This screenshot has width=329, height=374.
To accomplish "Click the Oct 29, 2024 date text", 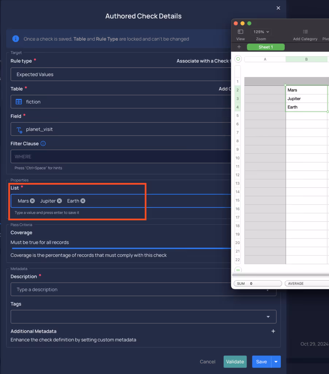I will (x=314, y=344).
